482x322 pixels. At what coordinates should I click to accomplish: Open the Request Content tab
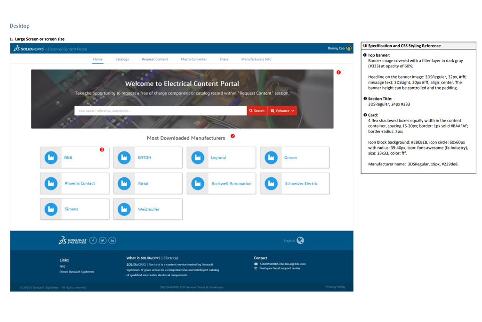(x=154, y=59)
